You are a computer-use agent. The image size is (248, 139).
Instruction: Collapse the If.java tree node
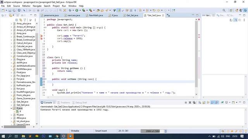[11, 108]
